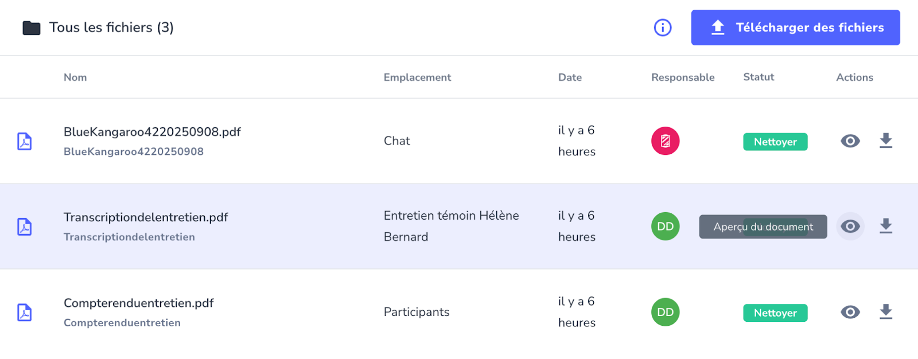Click the Tous les fichiers folder icon
Screen dimensions: 918x359
pos(32,28)
